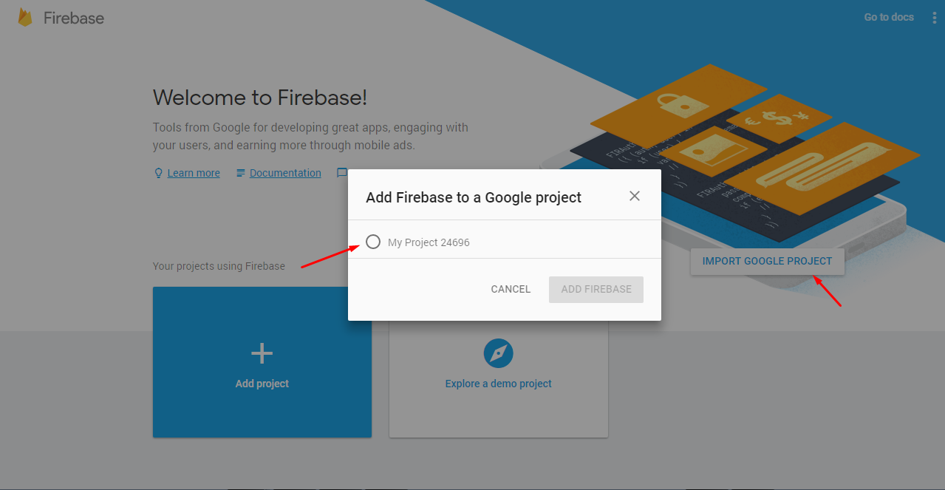This screenshot has height=490, width=945.
Task: Open the Documentation link
Action: click(x=285, y=173)
